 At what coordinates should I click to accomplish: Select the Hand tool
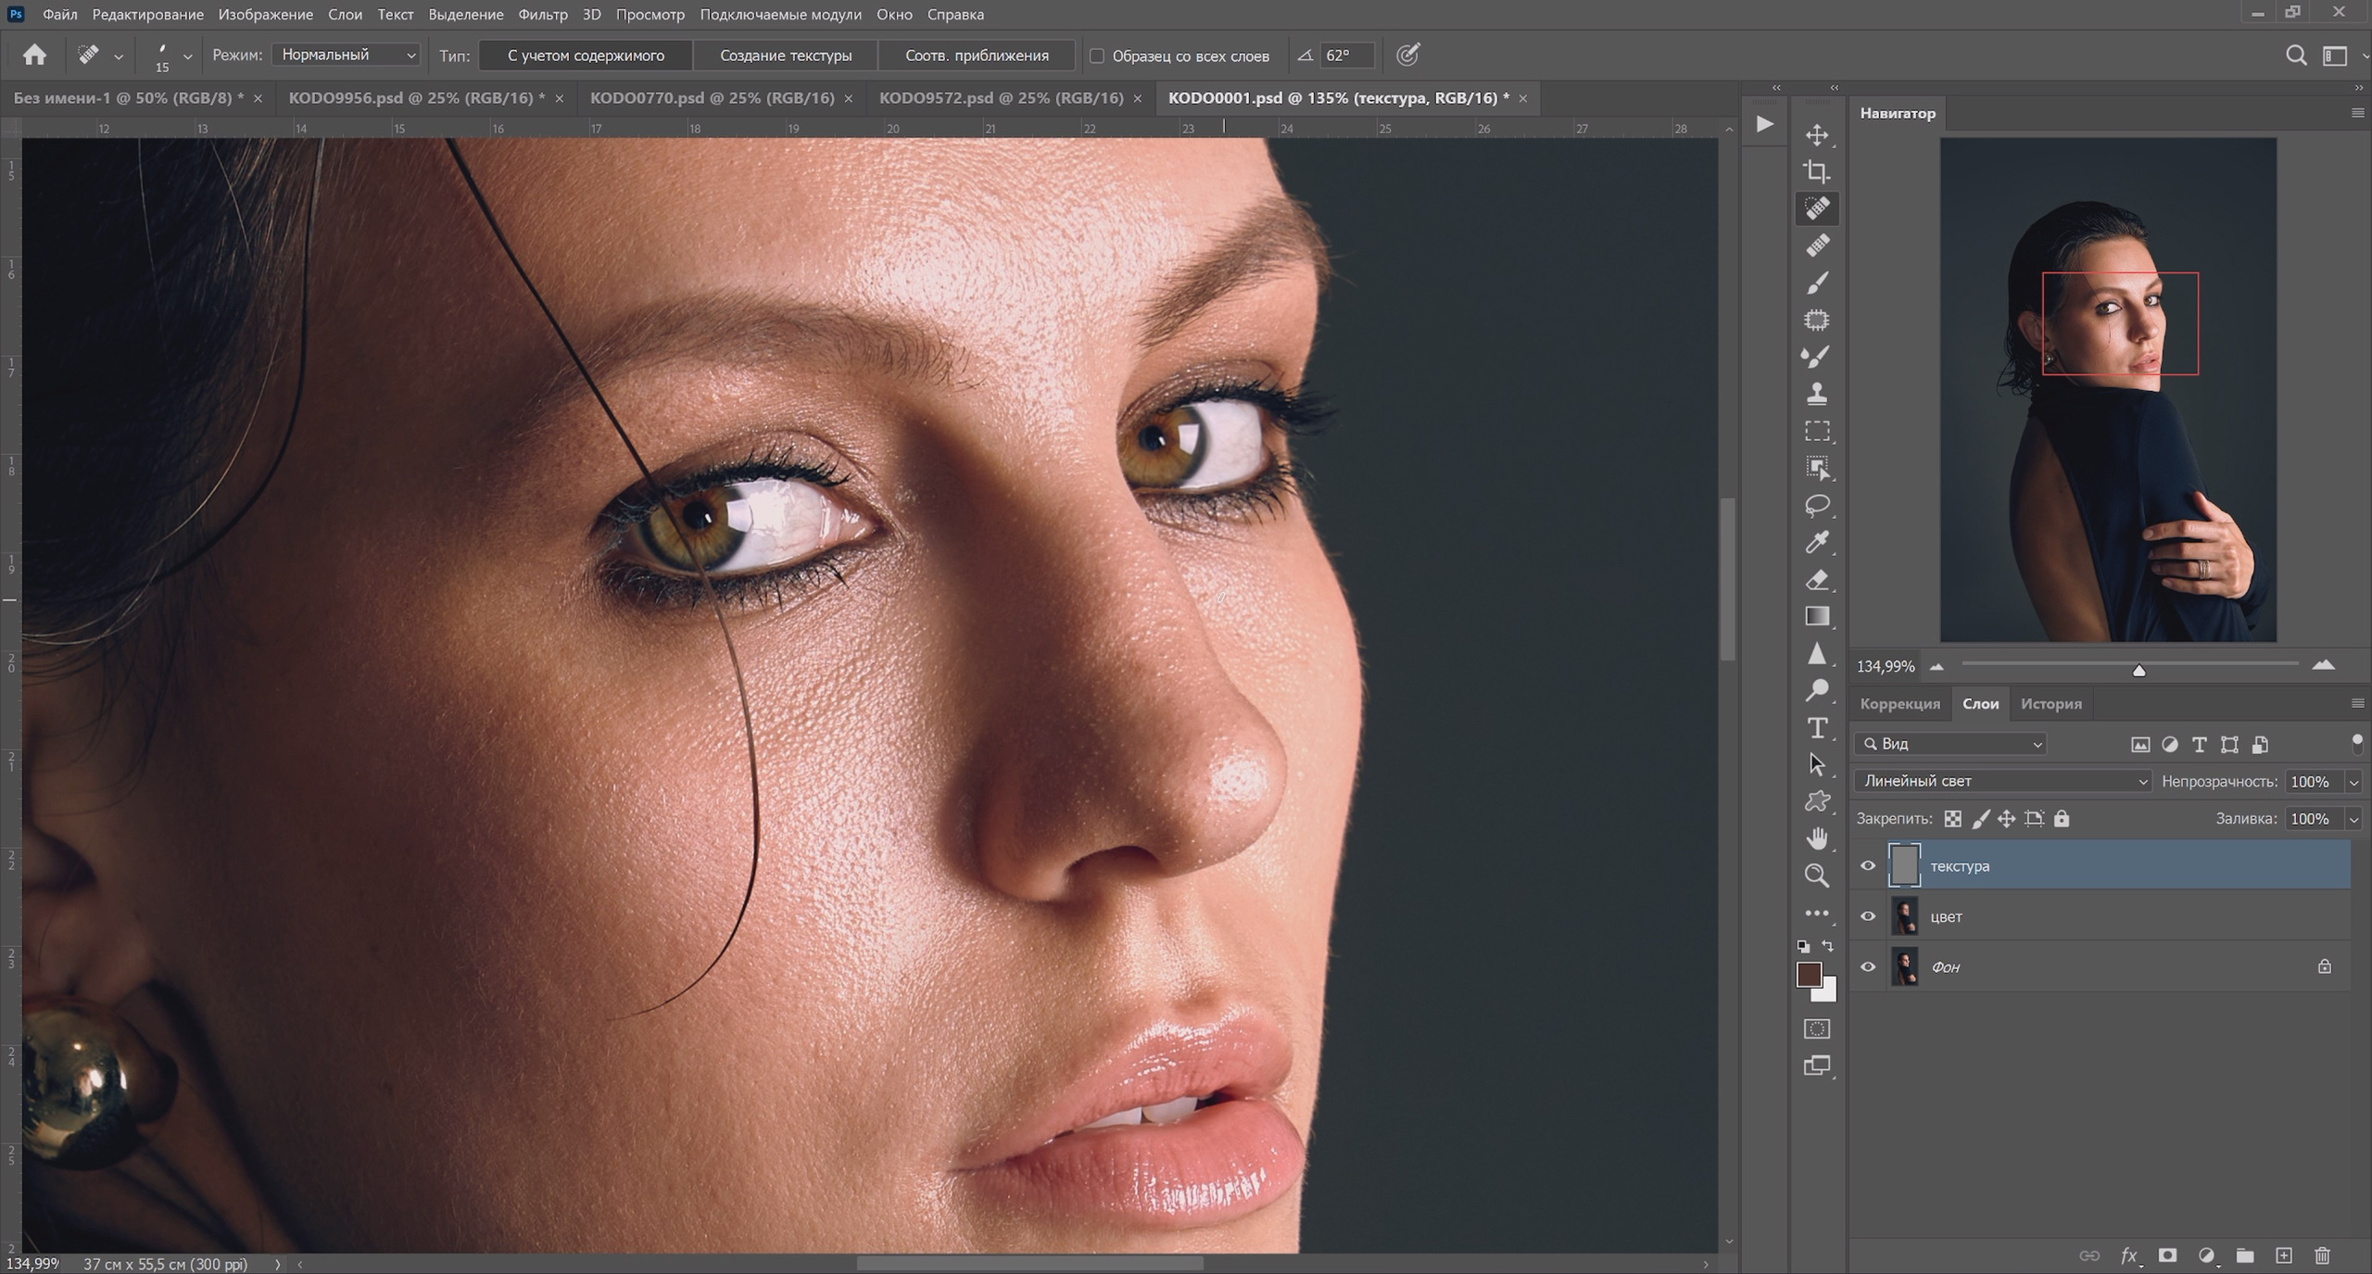coord(1816,839)
